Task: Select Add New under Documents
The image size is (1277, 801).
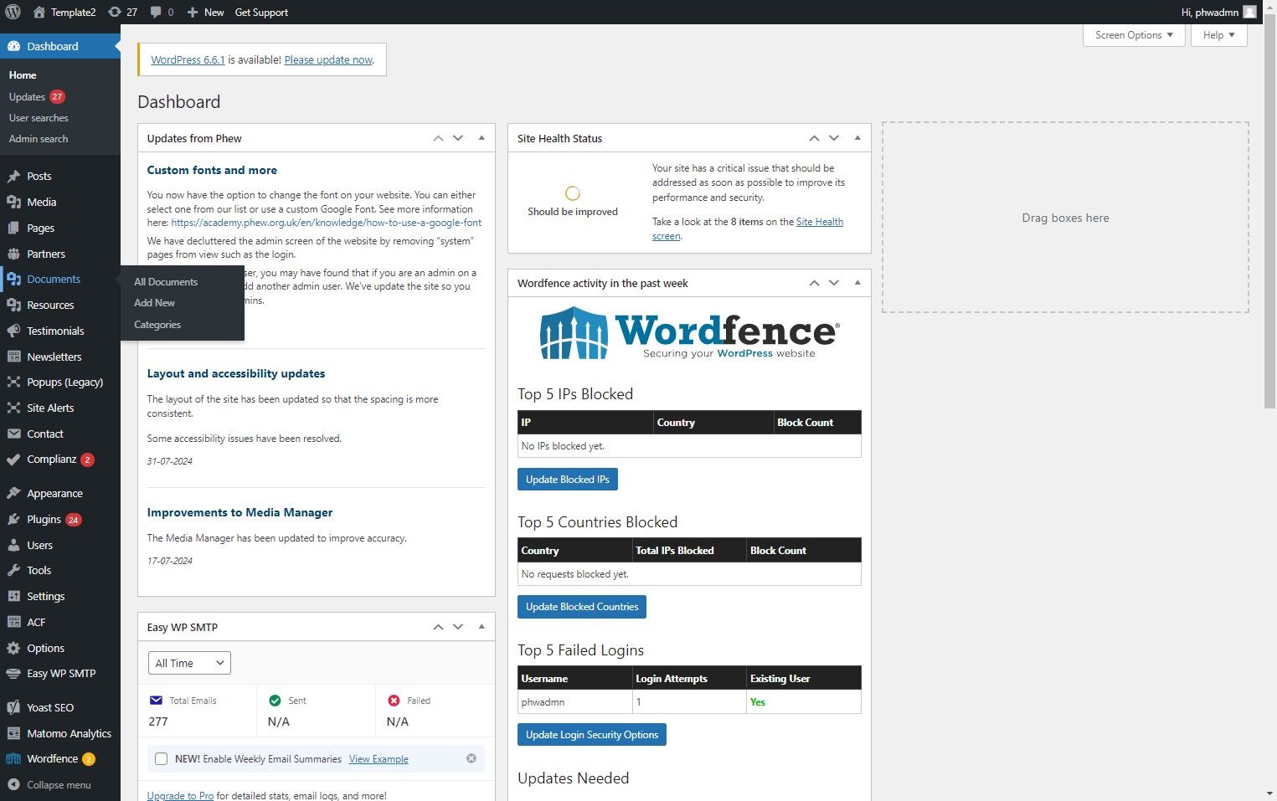Action: click(155, 303)
